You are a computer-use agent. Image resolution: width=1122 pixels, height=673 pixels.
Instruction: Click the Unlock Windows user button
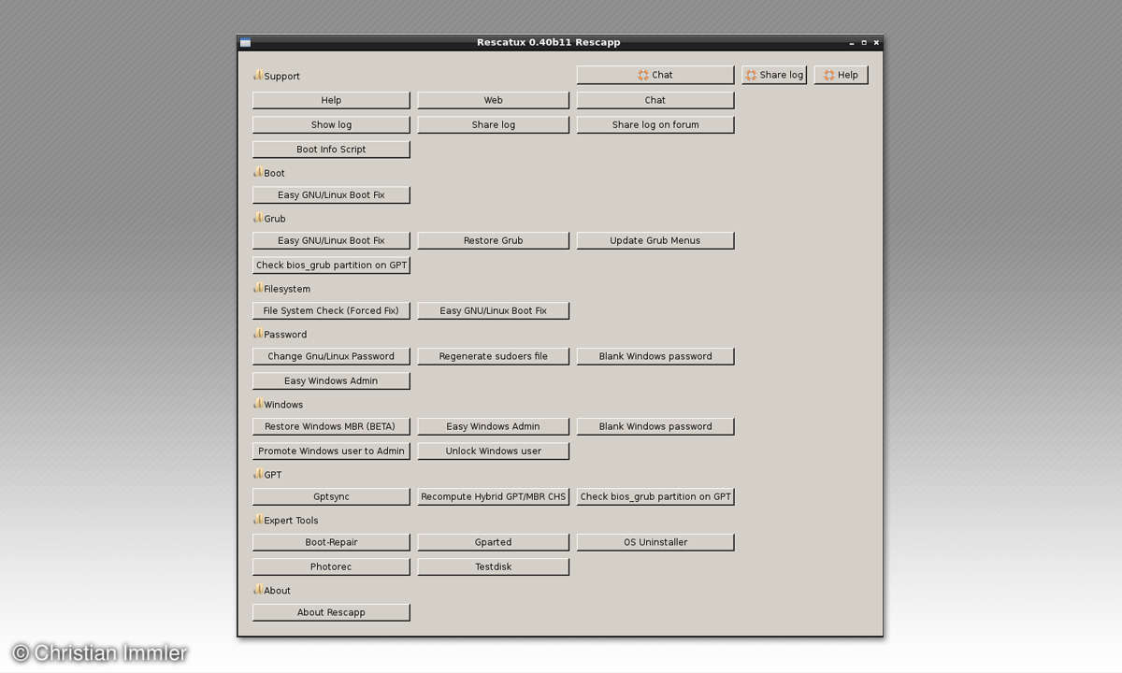[493, 451]
